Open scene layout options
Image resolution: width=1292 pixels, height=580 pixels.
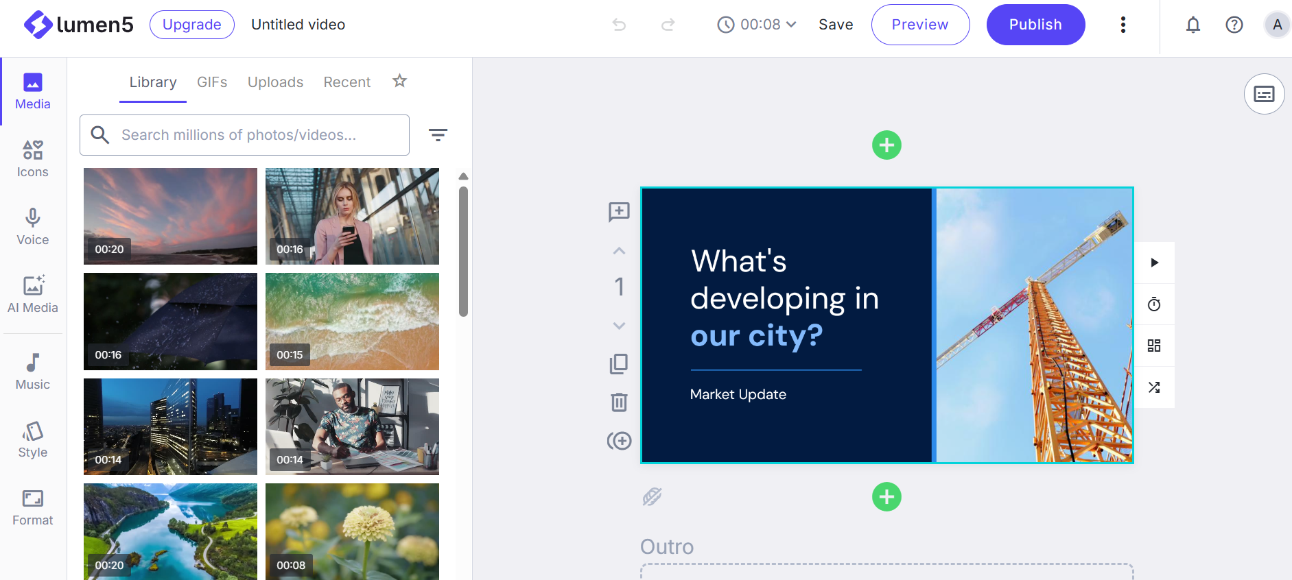click(1154, 346)
